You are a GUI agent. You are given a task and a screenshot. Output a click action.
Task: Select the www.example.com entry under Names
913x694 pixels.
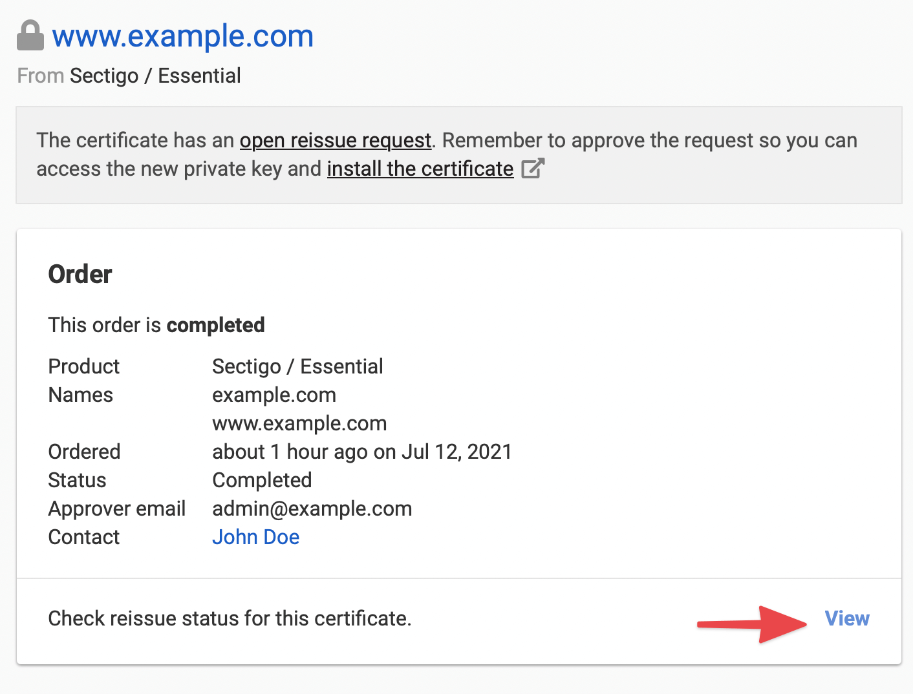coord(299,423)
